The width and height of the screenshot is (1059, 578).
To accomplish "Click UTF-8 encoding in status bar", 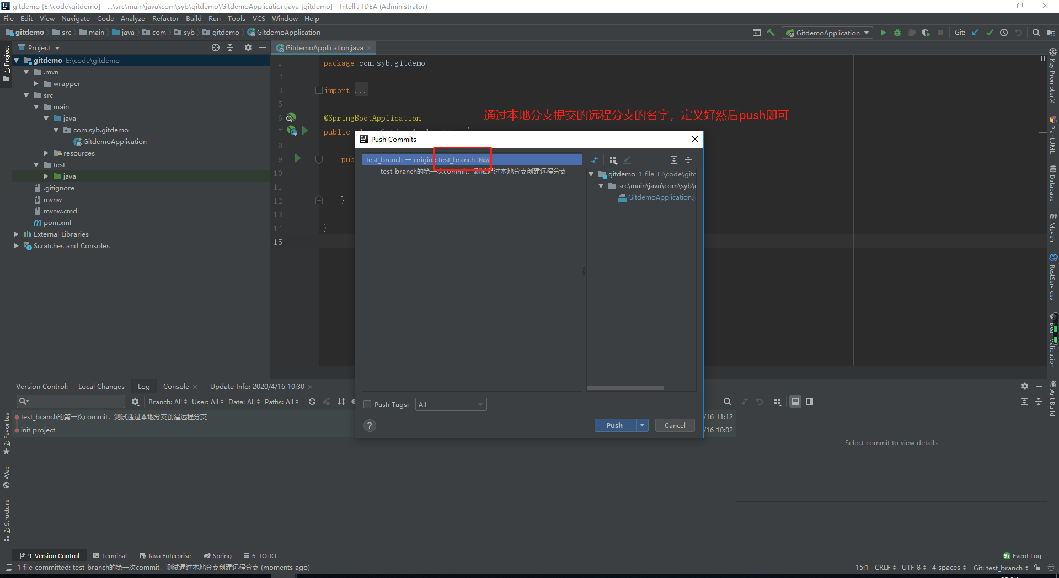I will tap(914, 568).
